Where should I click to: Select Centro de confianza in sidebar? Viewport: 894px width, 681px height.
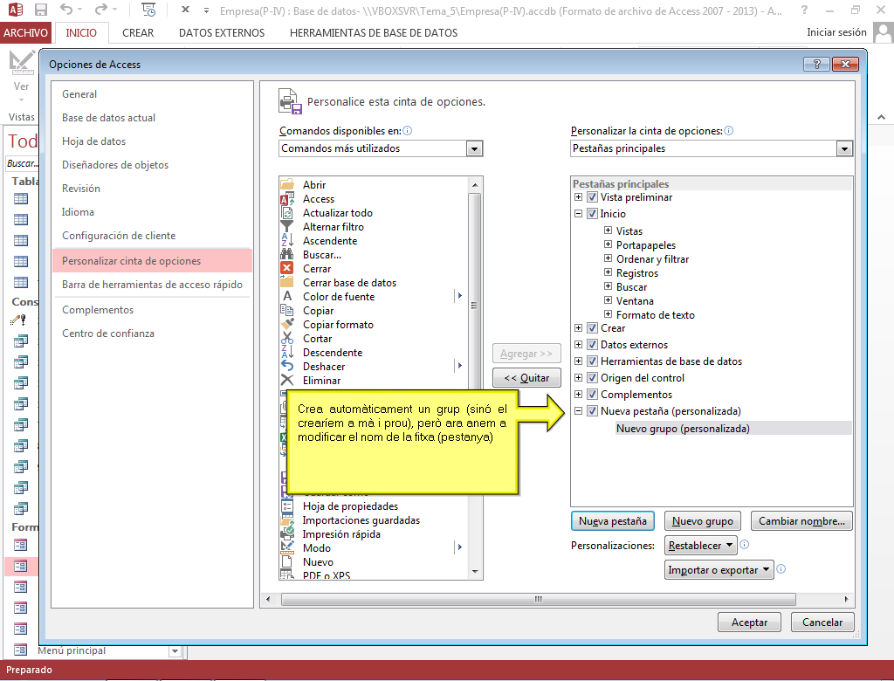152,334
